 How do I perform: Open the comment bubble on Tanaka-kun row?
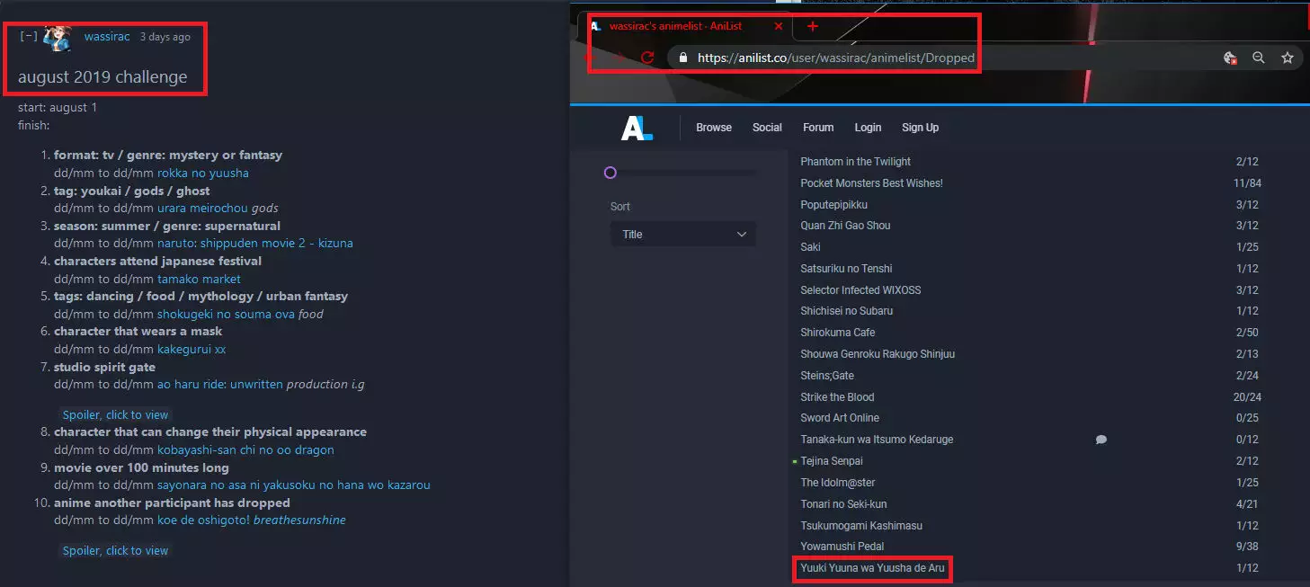tap(1101, 440)
